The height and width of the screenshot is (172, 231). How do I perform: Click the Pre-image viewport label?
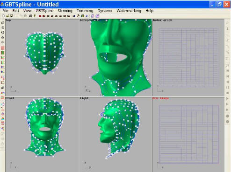pyautogui.click(x=161, y=98)
